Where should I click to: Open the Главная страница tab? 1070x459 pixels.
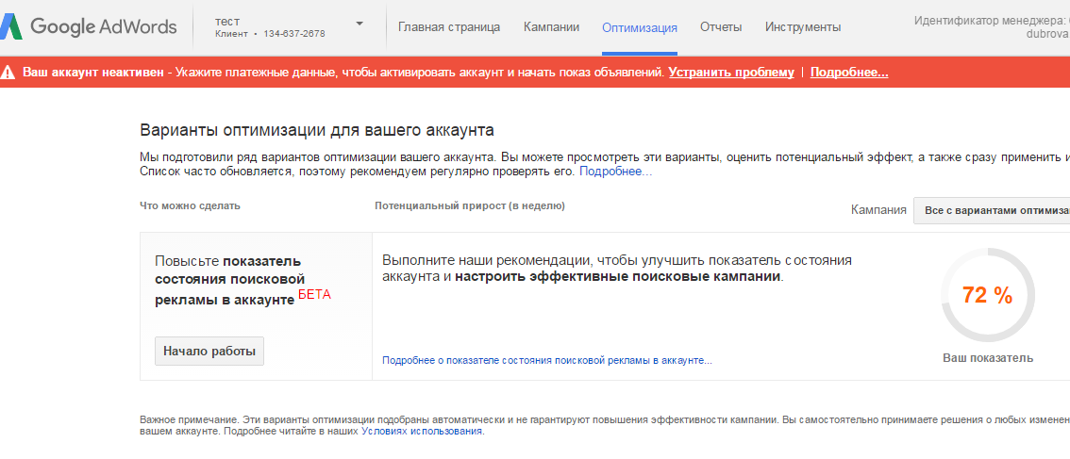pyautogui.click(x=449, y=27)
